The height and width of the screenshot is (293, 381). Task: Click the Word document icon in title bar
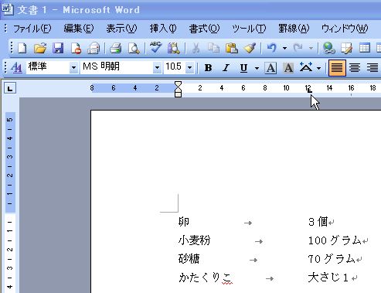click(x=8, y=9)
